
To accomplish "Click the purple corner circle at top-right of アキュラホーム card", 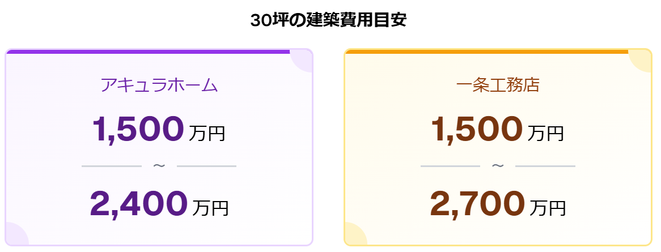I will pos(303,61).
